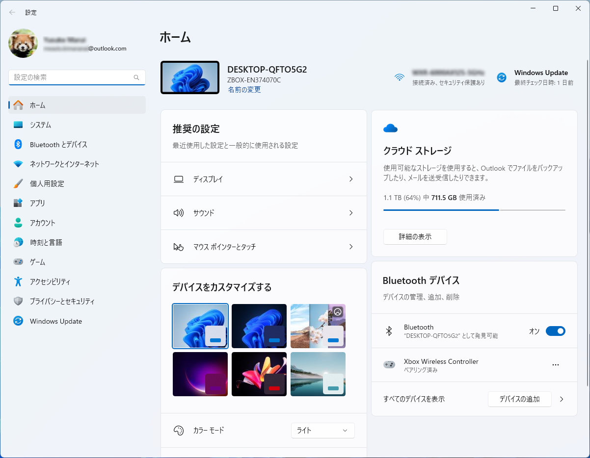Open the カラー モード dropdown set to ライト

pos(322,430)
